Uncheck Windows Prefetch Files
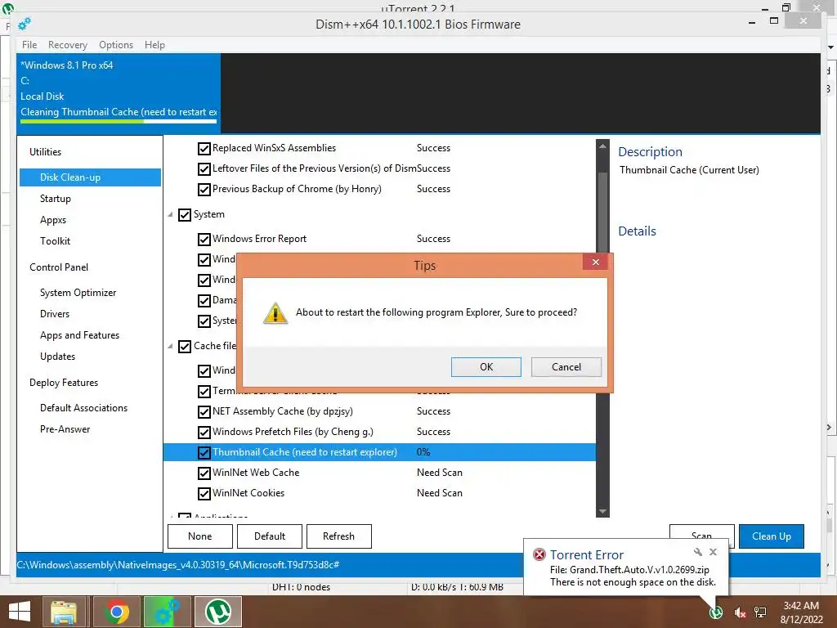The height and width of the screenshot is (628, 837). [x=204, y=432]
